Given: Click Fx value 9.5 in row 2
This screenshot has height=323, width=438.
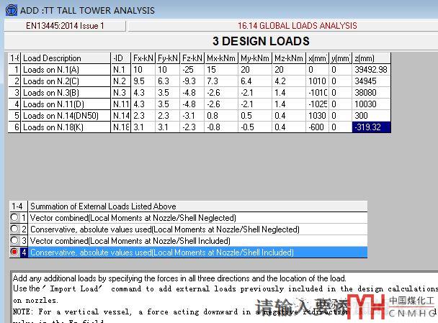Looking at the screenshot, I should click(143, 81).
